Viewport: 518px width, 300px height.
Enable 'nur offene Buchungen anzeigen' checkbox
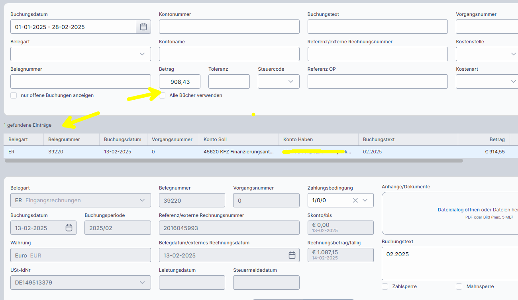click(x=14, y=95)
